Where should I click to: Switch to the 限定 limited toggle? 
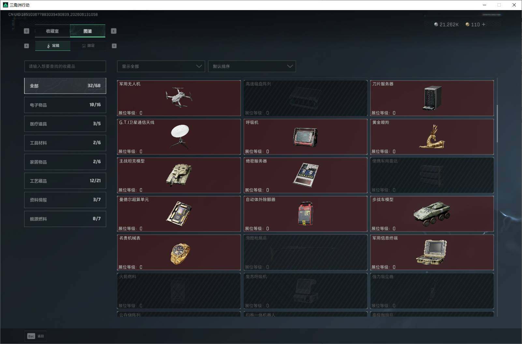(88, 46)
